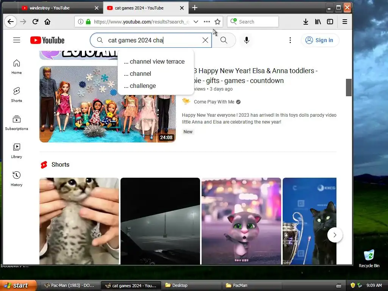Start voice search with the microphone

pos(246,40)
